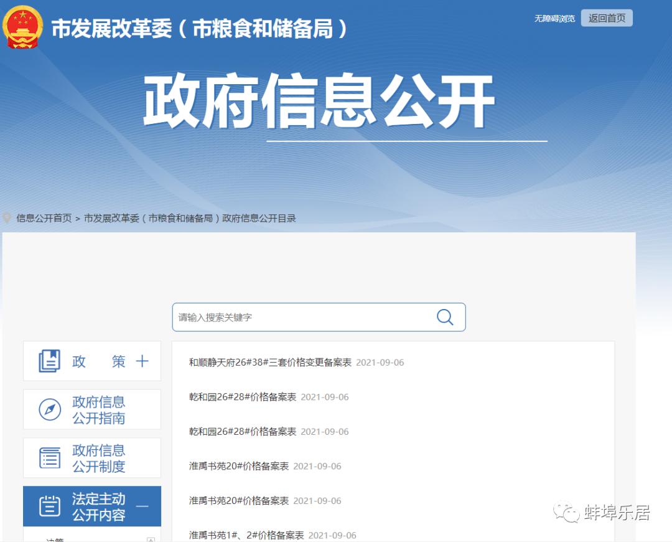Viewport: 672px width, 542px height.
Task: Click the 返回首页 button
Action: pyautogui.click(x=606, y=18)
